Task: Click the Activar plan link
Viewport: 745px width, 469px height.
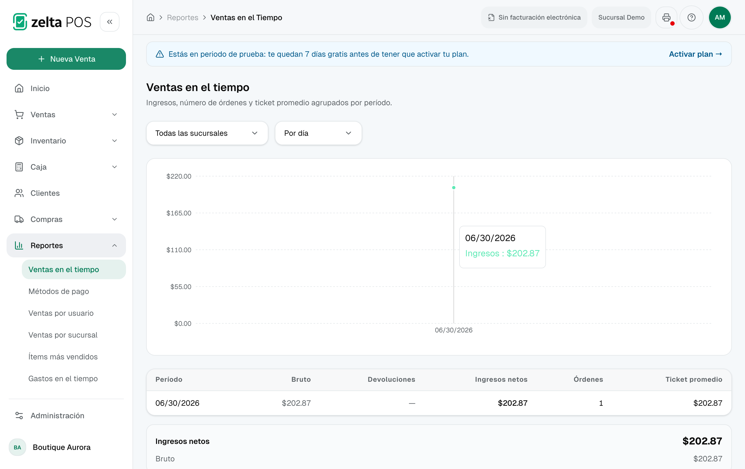Action: pos(695,54)
